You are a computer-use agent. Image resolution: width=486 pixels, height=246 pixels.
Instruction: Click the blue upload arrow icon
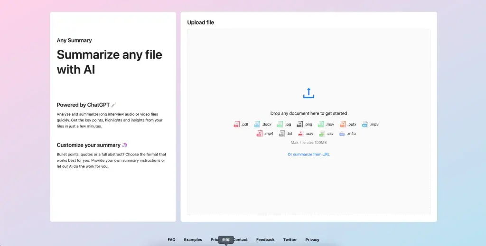(x=308, y=93)
